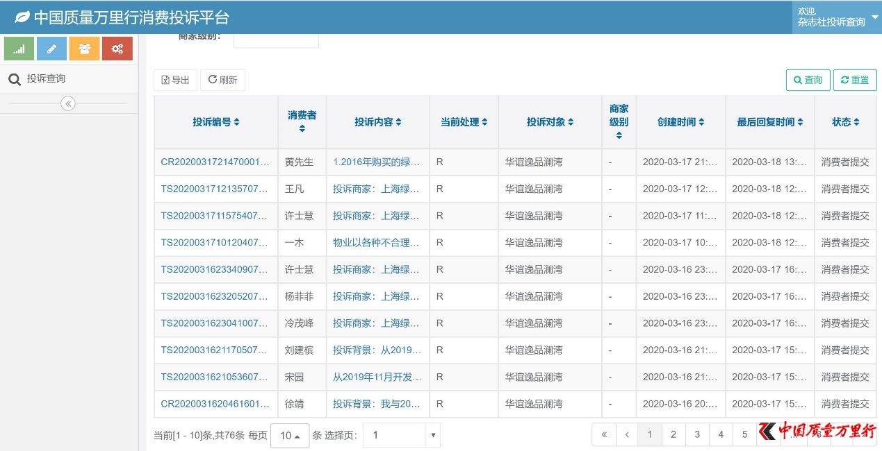
Task: Click the 查询 search button
Action: (808, 80)
